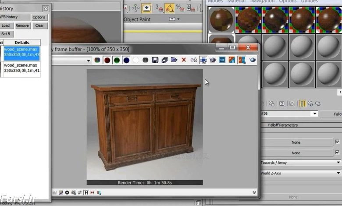Open the #36 map name dropdown
This screenshot has width=342, height=206.
tap(315, 114)
